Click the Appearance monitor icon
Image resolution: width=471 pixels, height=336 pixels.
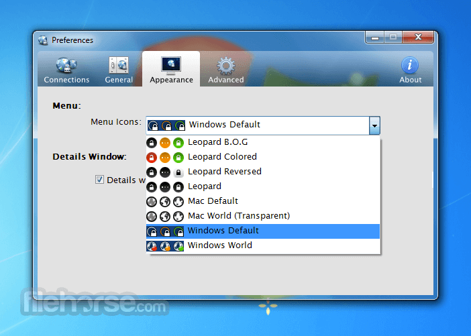(x=171, y=66)
